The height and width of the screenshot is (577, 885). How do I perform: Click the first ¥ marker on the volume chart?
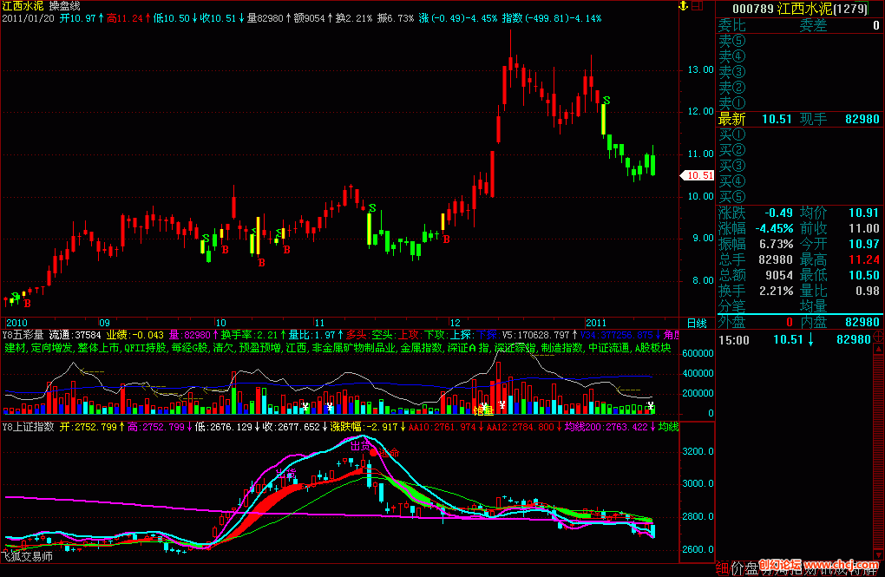pyautogui.click(x=305, y=405)
